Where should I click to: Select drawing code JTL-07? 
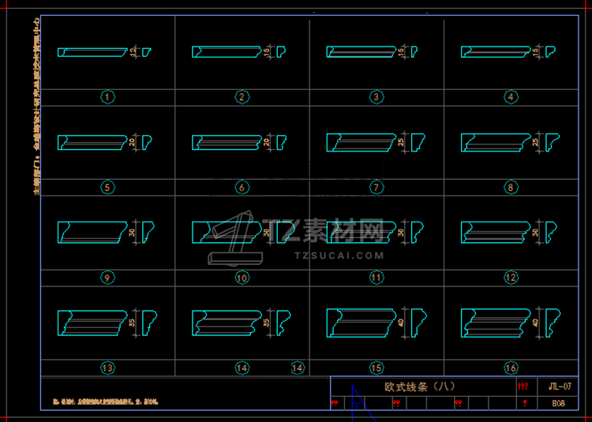pos(560,387)
